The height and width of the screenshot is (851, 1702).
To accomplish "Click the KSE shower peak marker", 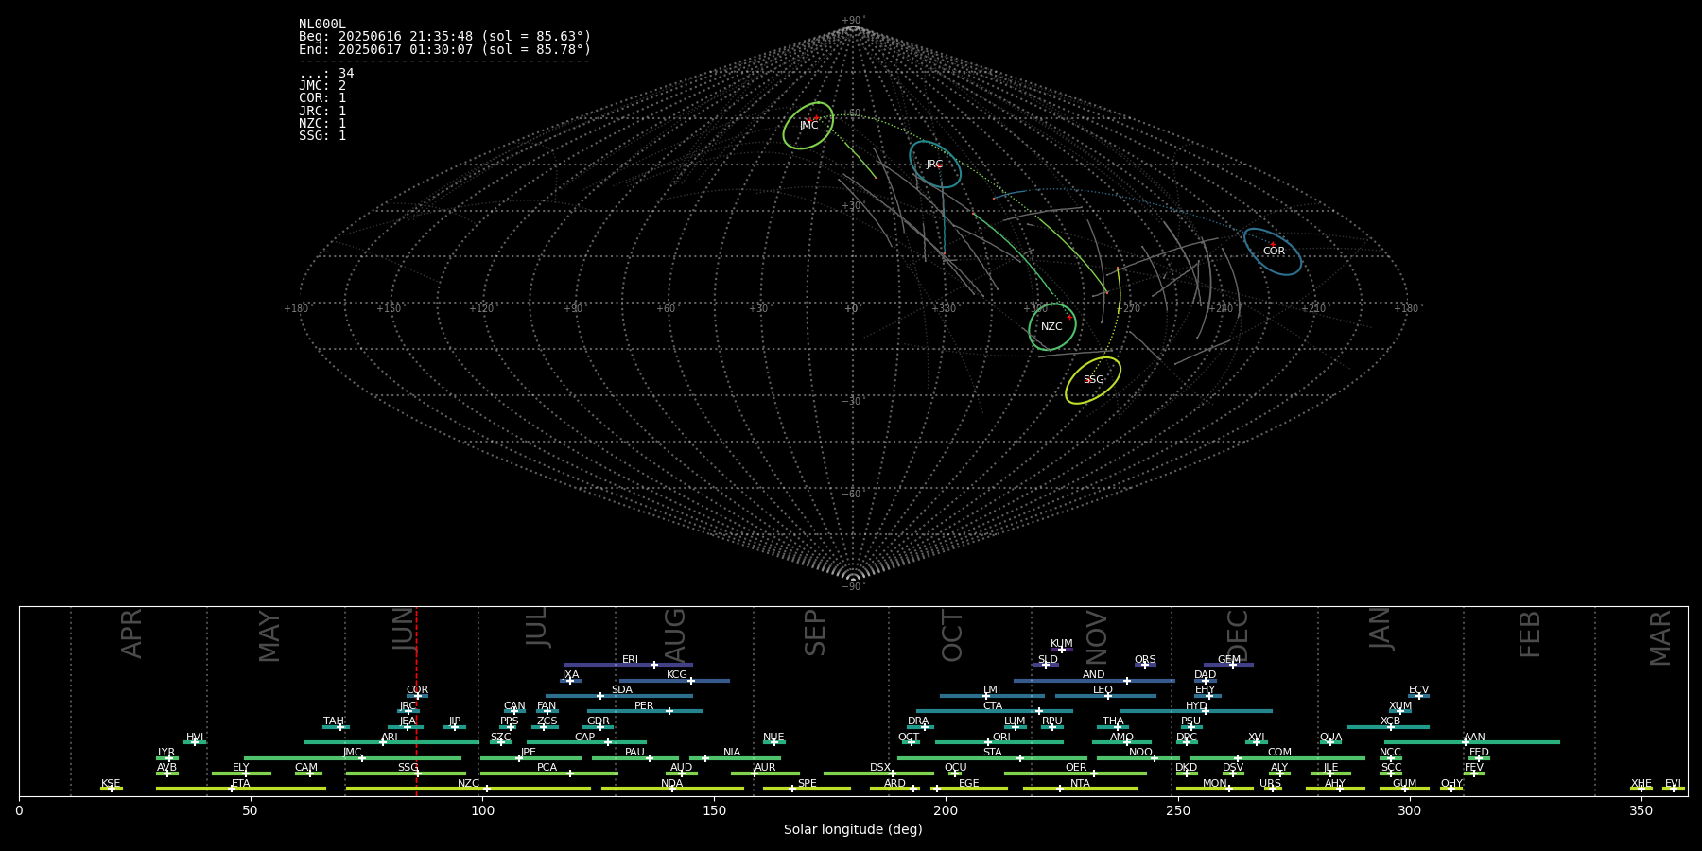I will (x=112, y=789).
